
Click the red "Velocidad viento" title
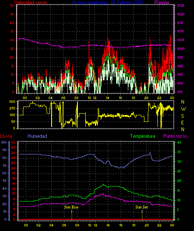tap(31, 2)
